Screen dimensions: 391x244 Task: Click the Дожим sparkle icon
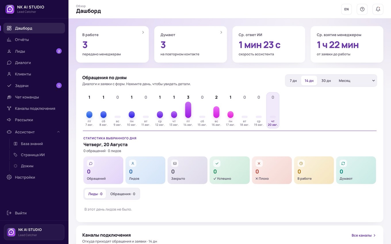(16, 166)
